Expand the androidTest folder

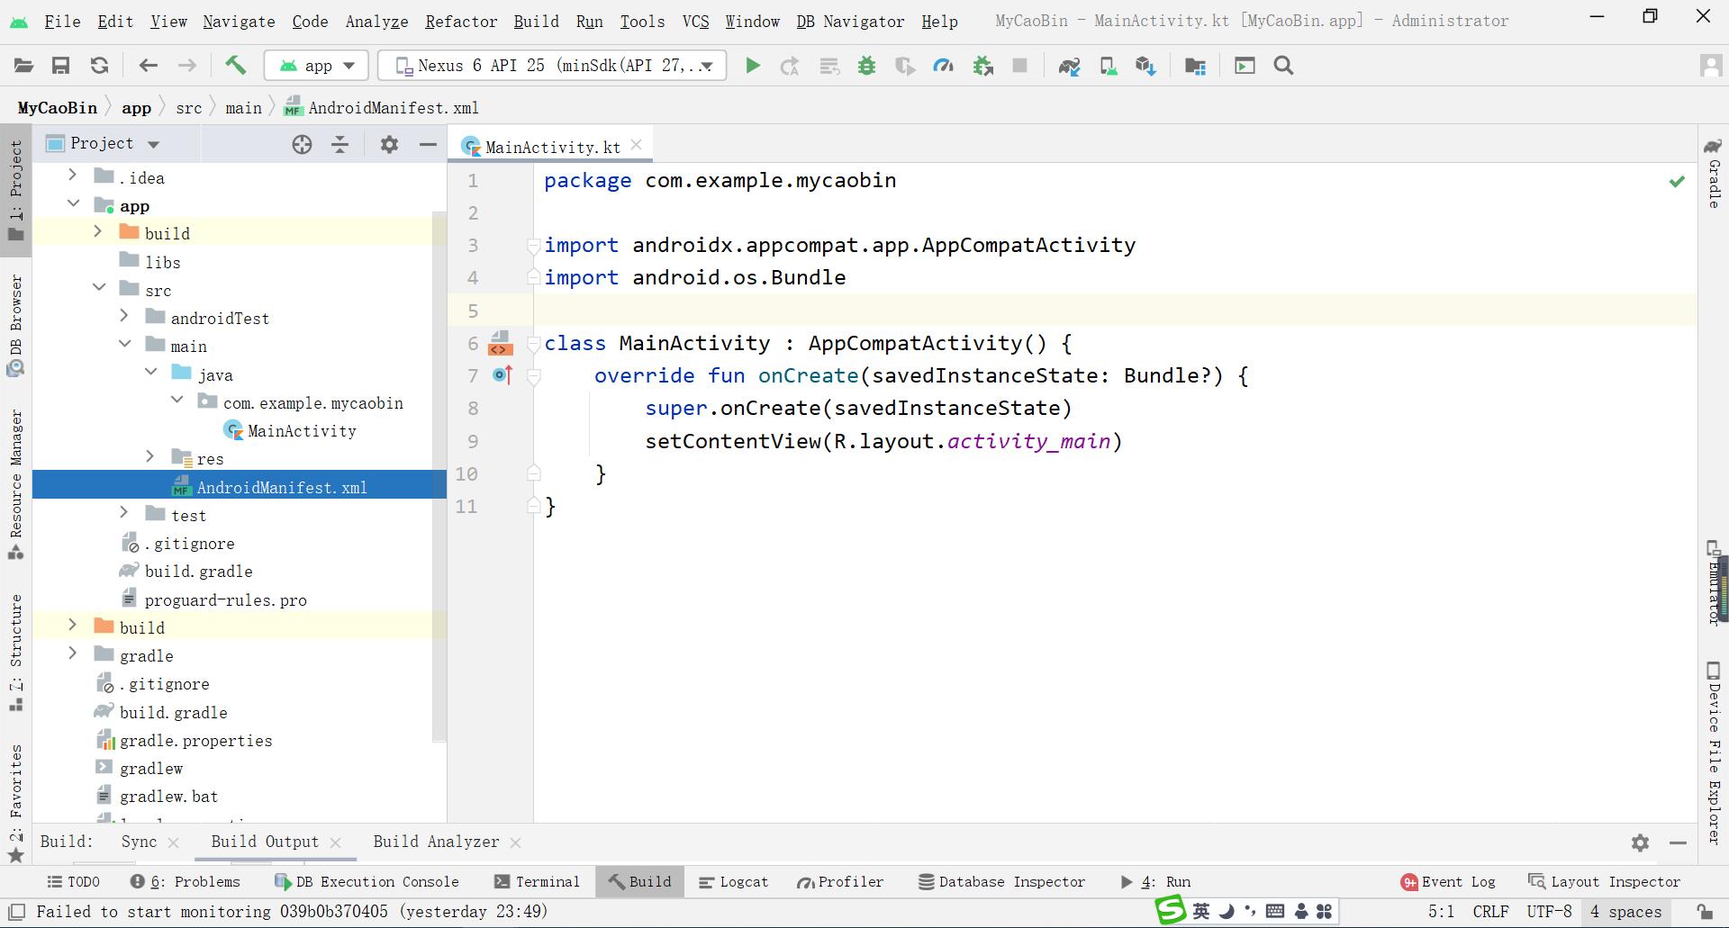coord(124,316)
